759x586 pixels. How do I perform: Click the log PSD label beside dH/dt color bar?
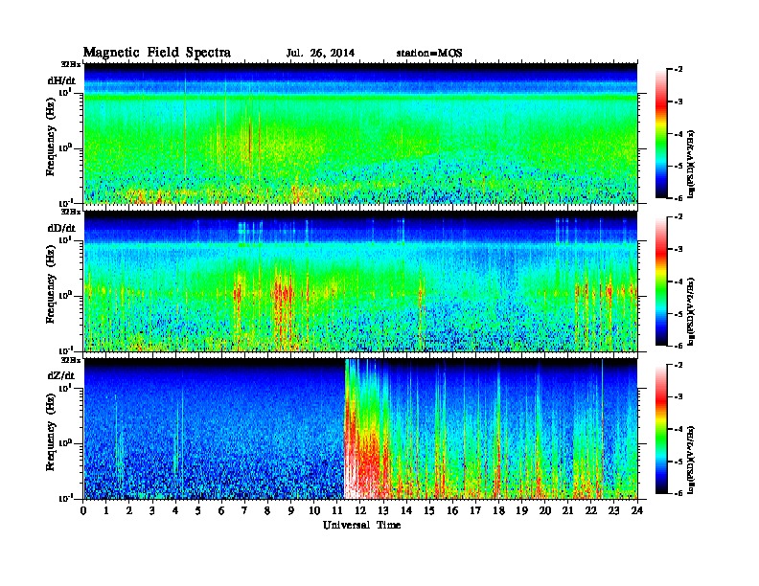(x=691, y=164)
